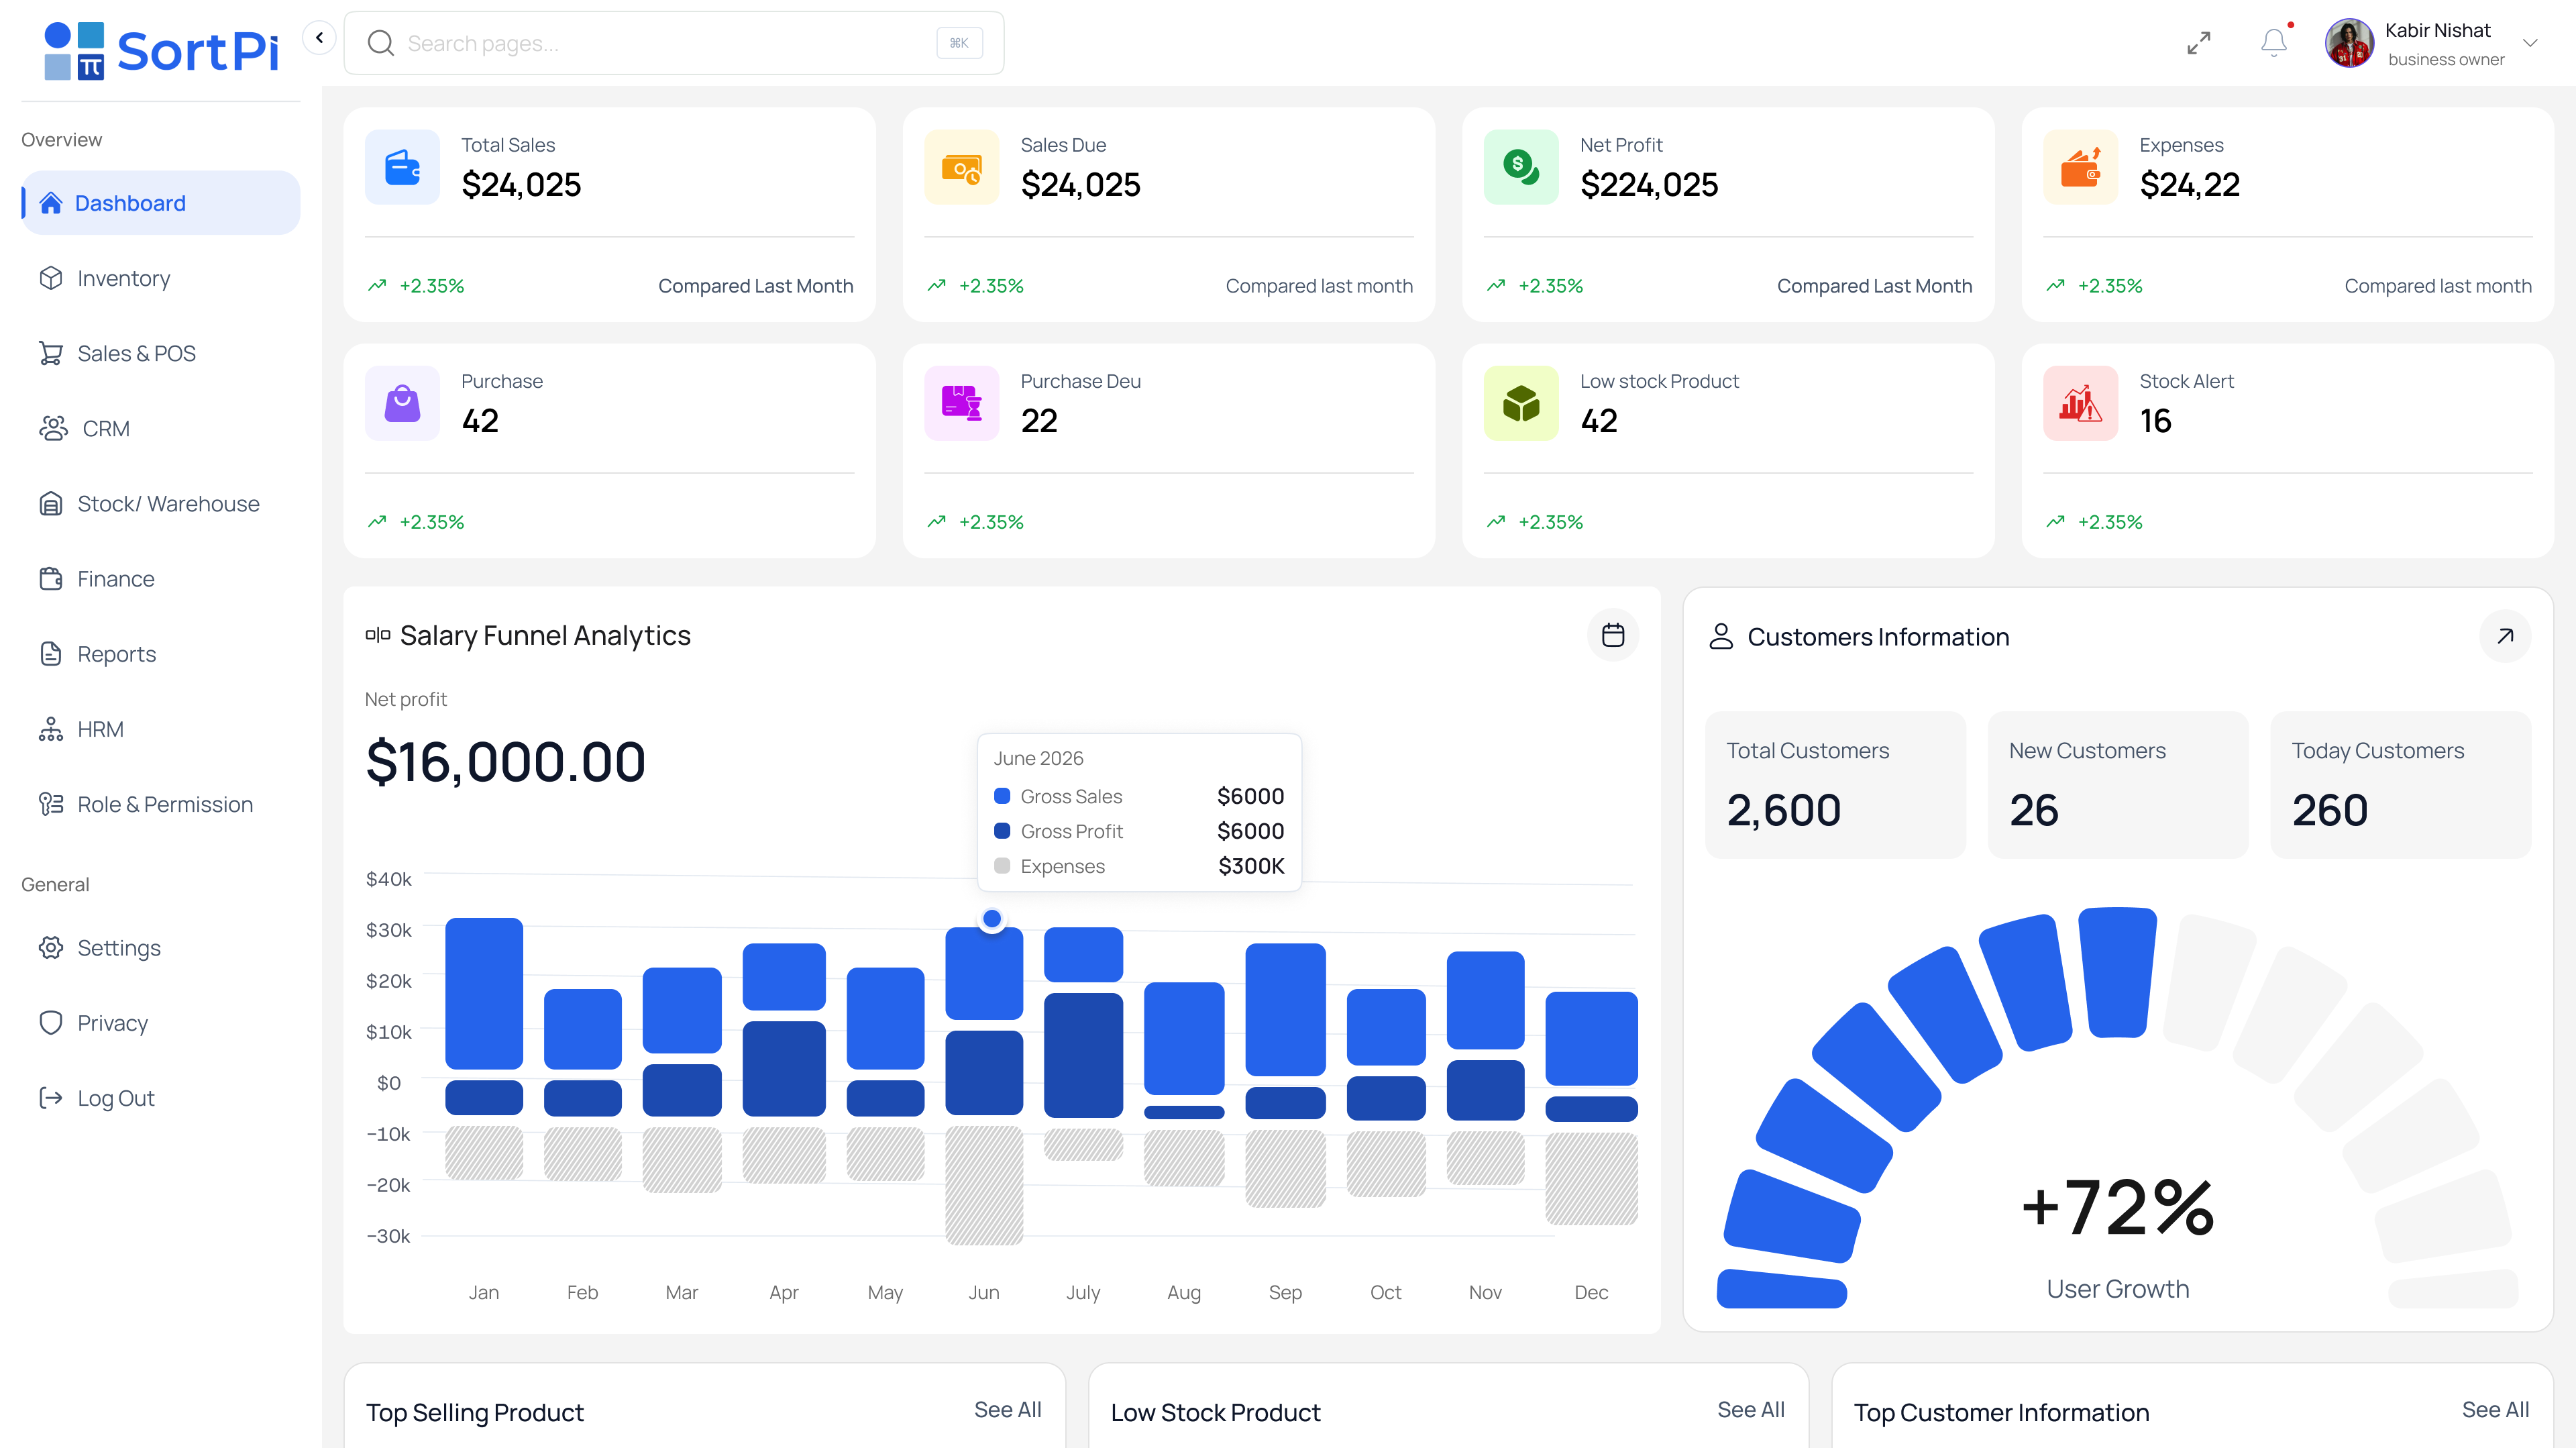Click the $224,025 Net Profit amount
The width and height of the screenshot is (2576, 1448).
click(1648, 185)
